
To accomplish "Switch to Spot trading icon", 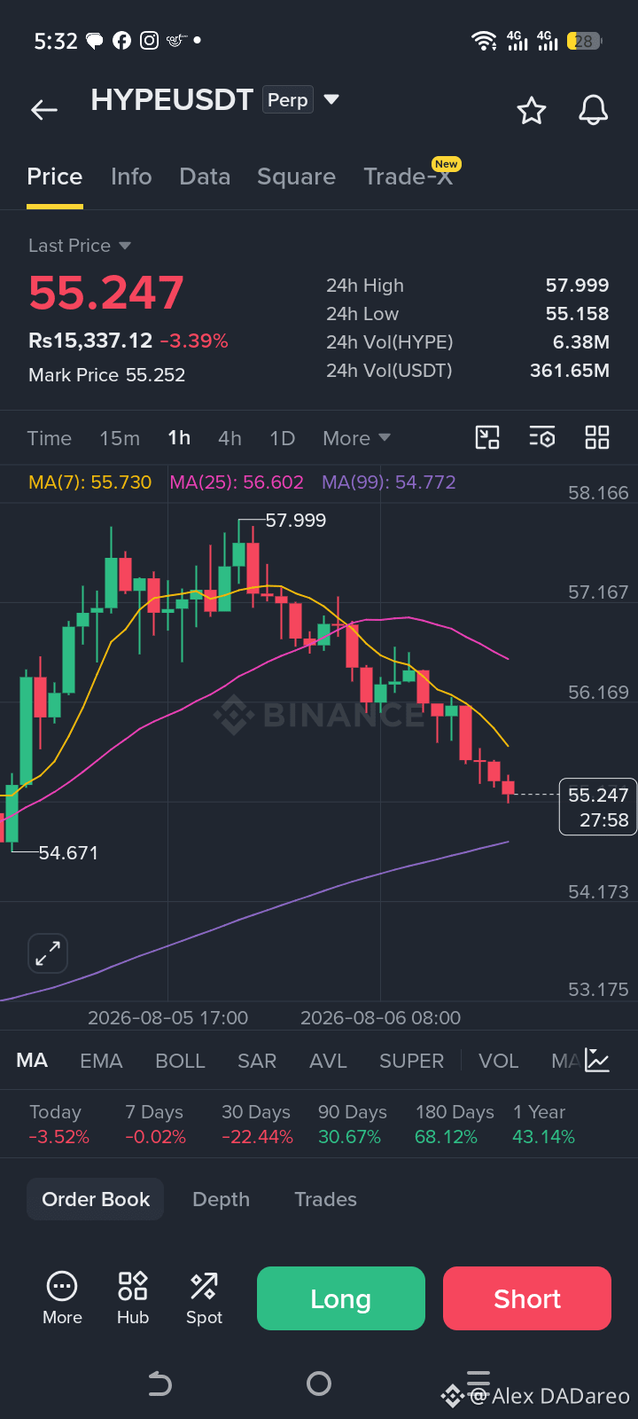I will (x=204, y=1298).
